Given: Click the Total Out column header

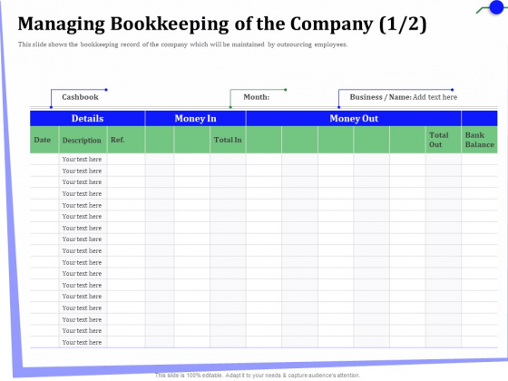Looking at the screenshot, I should [444, 140].
